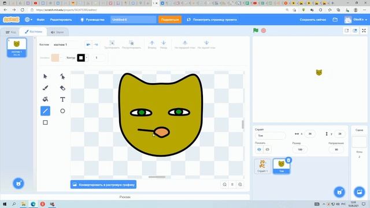This screenshot has width=370, height=208.
Task: Open the outline color dropdown
Action: point(87,58)
